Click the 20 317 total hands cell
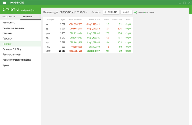 tap(62, 51)
